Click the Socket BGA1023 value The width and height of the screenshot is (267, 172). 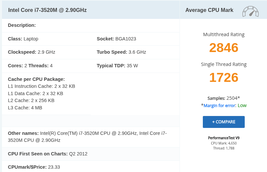125,39
